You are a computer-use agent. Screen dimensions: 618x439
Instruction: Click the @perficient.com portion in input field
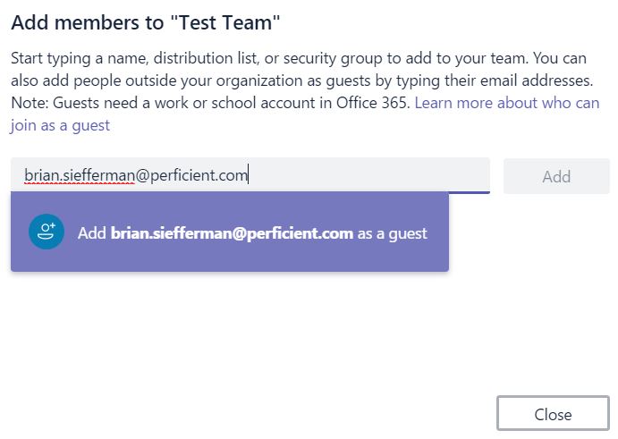click(x=191, y=175)
